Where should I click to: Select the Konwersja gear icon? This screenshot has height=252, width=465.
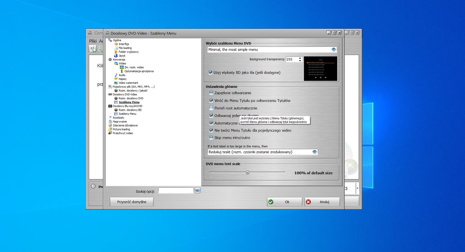[110, 59]
